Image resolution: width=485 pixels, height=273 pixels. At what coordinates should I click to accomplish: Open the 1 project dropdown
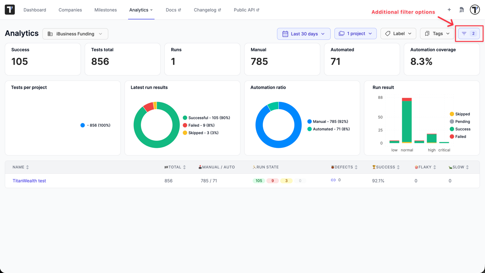[x=355, y=34]
